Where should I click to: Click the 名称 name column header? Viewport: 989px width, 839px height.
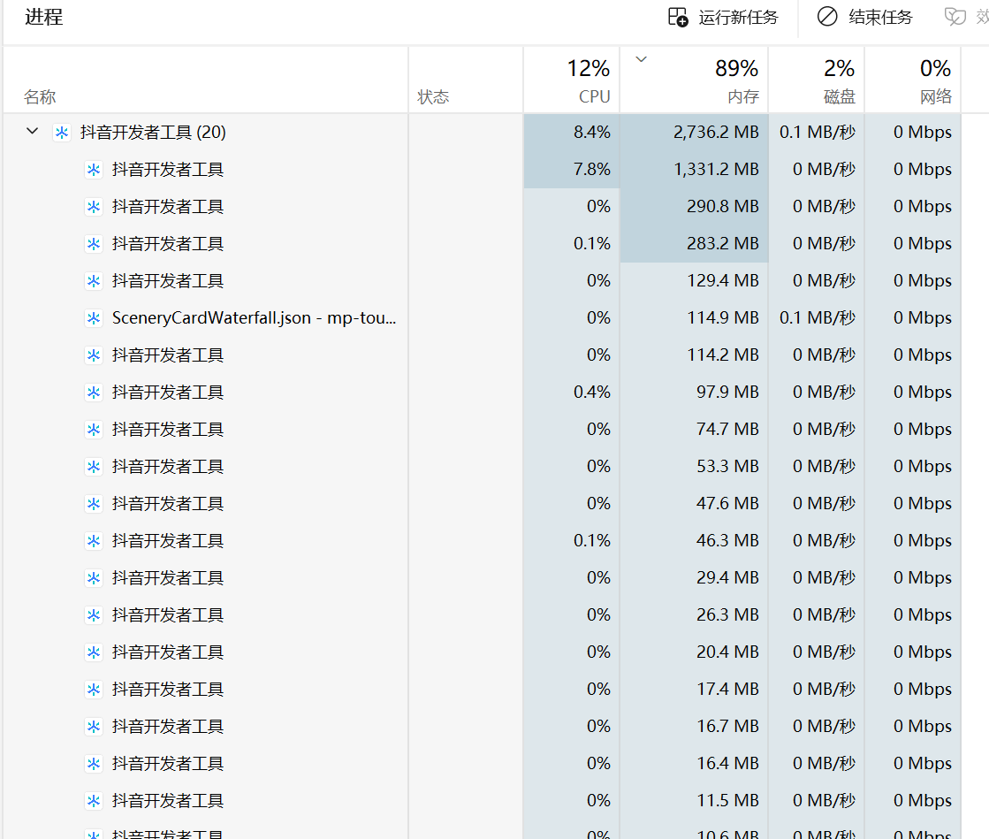[x=40, y=96]
